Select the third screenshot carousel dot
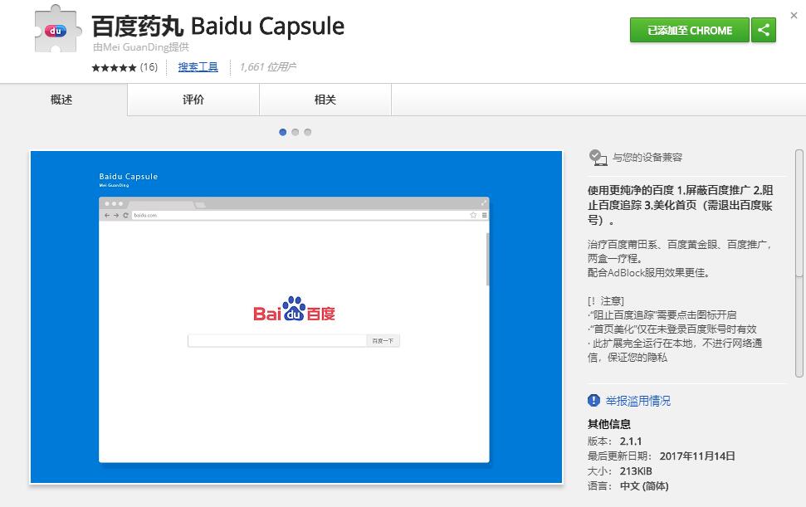 307,132
